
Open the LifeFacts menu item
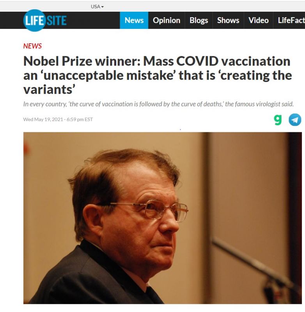(291, 20)
